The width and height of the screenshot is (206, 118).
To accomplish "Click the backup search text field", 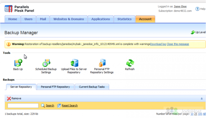I will pyautogui.click(x=23, y=106).
